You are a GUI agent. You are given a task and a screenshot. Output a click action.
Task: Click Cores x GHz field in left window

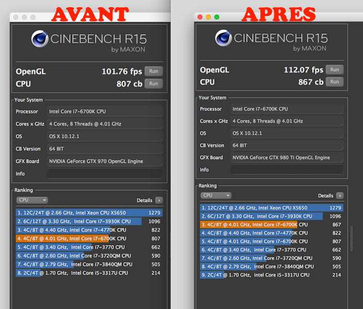(x=105, y=124)
